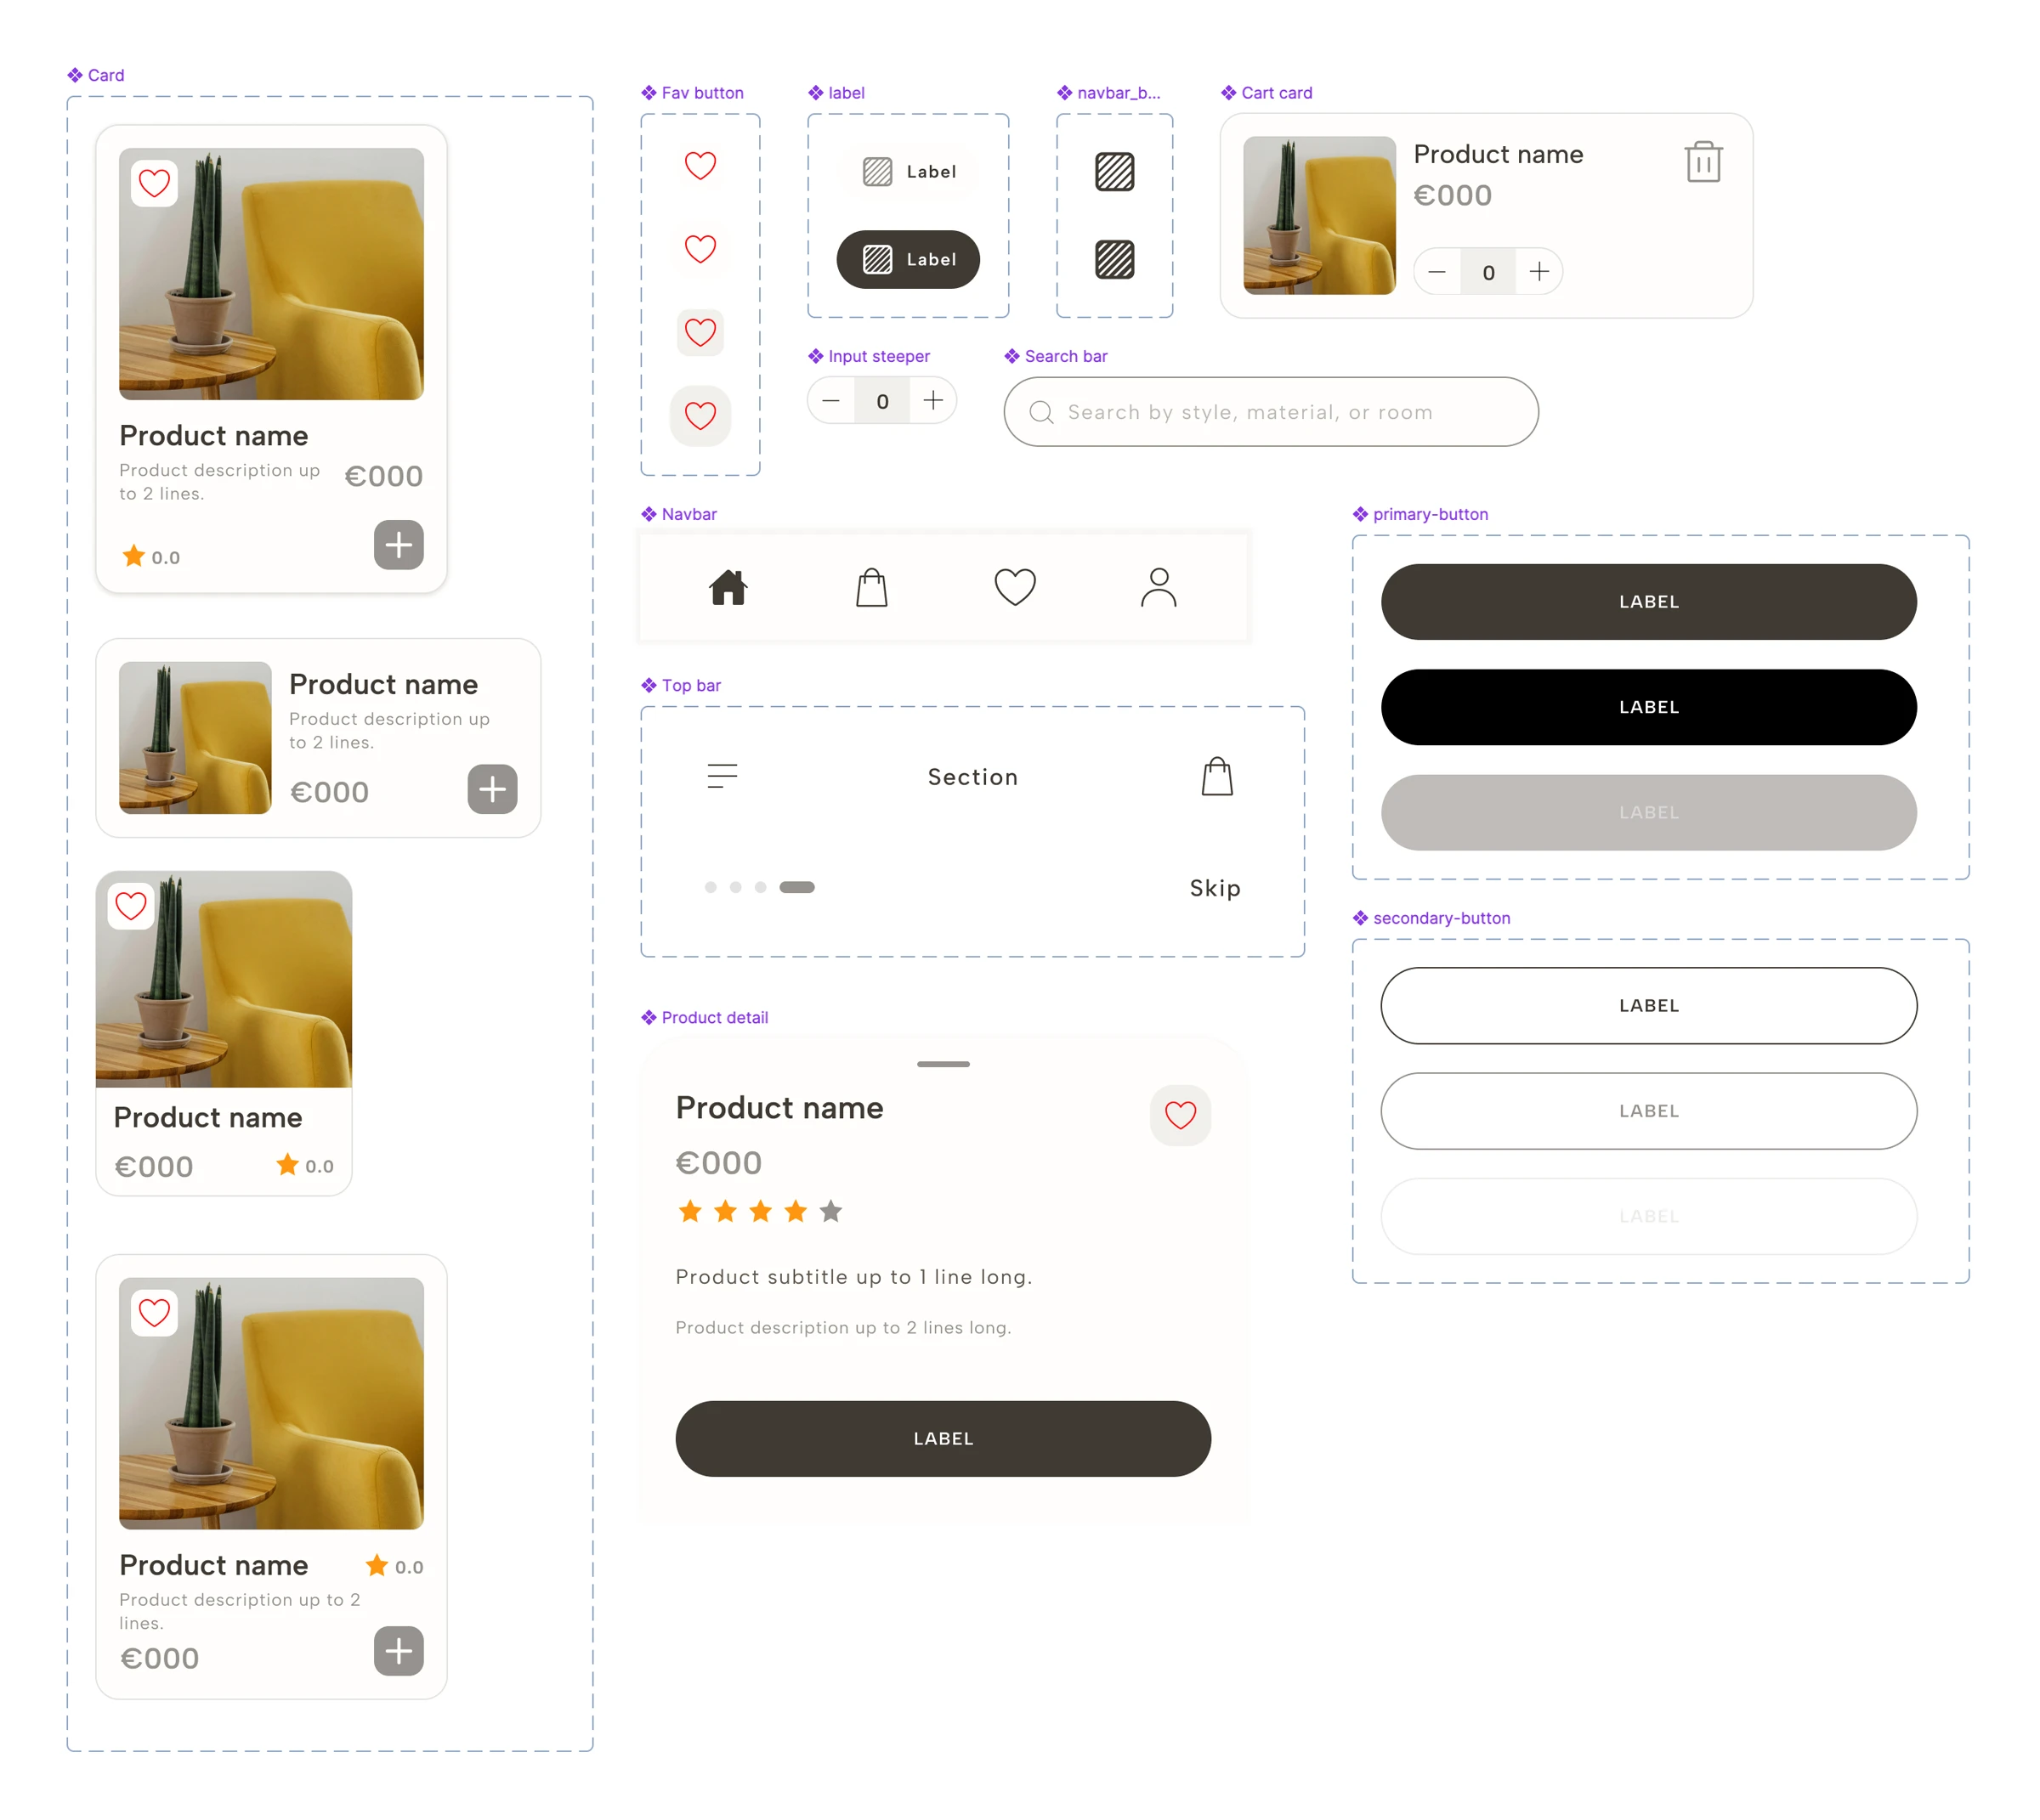Click the magnifier icon in Search bar

[x=1040, y=412]
